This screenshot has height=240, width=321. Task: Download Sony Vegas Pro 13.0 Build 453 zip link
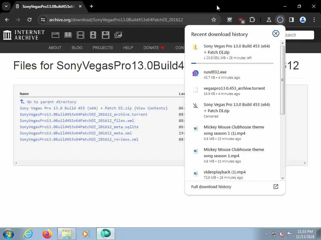(76, 108)
